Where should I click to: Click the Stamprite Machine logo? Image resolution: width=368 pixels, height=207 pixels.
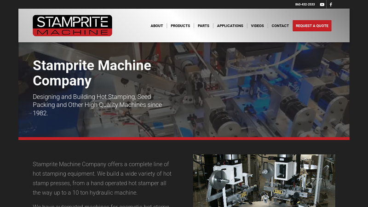pos(72,26)
